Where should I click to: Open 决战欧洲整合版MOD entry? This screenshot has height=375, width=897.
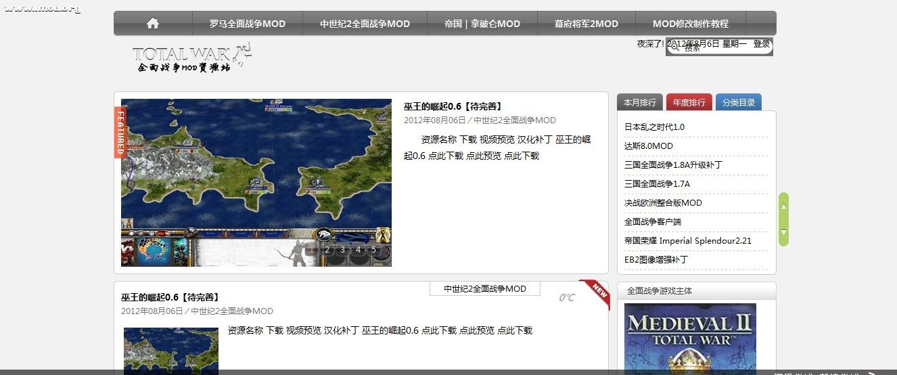coord(664,202)
